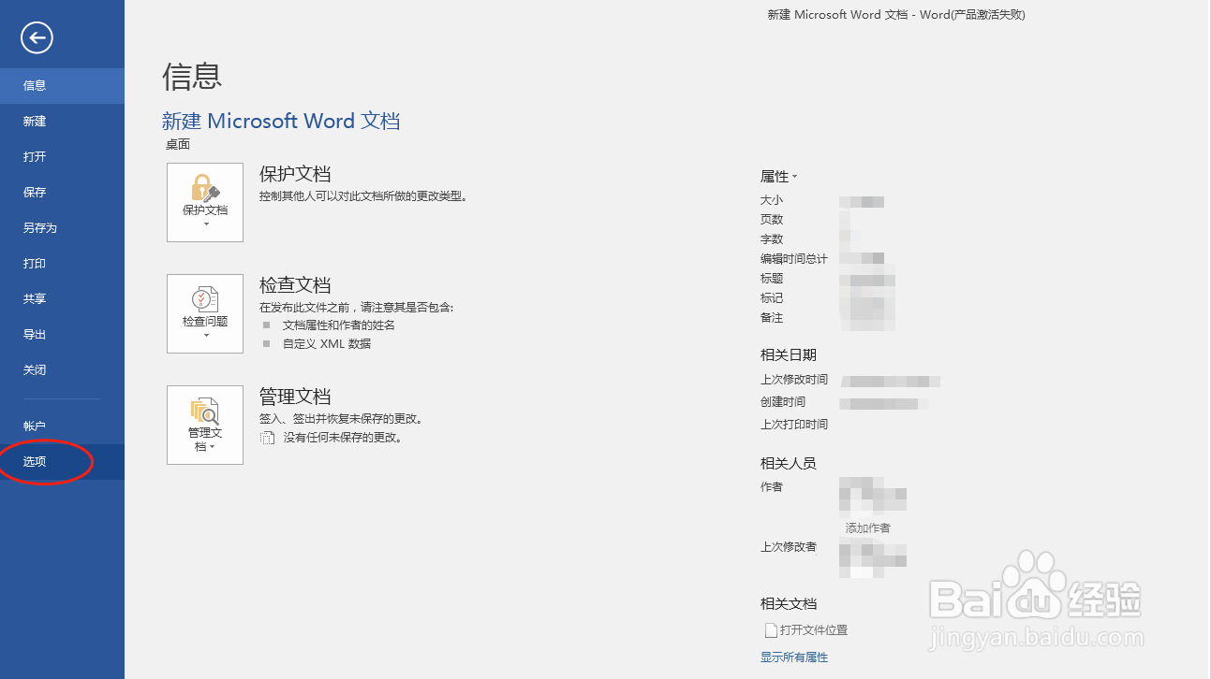Click the 显示所有属性 link

pyautogui.click(x=794, y=657)
